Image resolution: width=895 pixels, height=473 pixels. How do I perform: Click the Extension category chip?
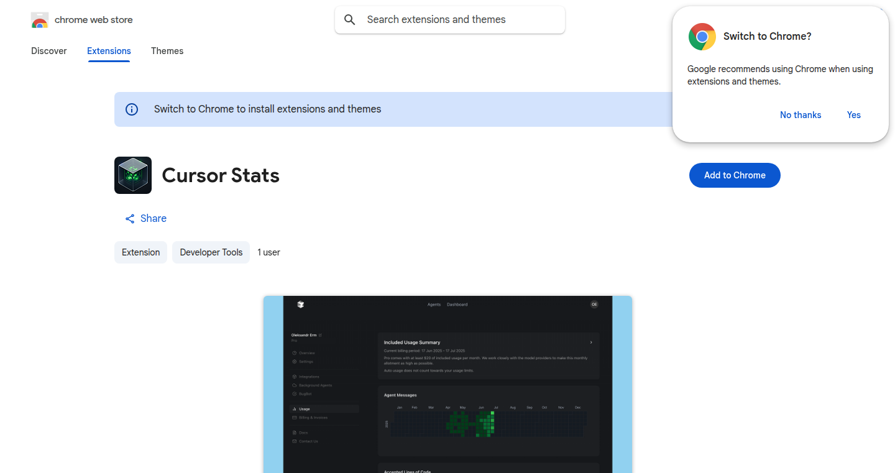(x=140, y=252)
